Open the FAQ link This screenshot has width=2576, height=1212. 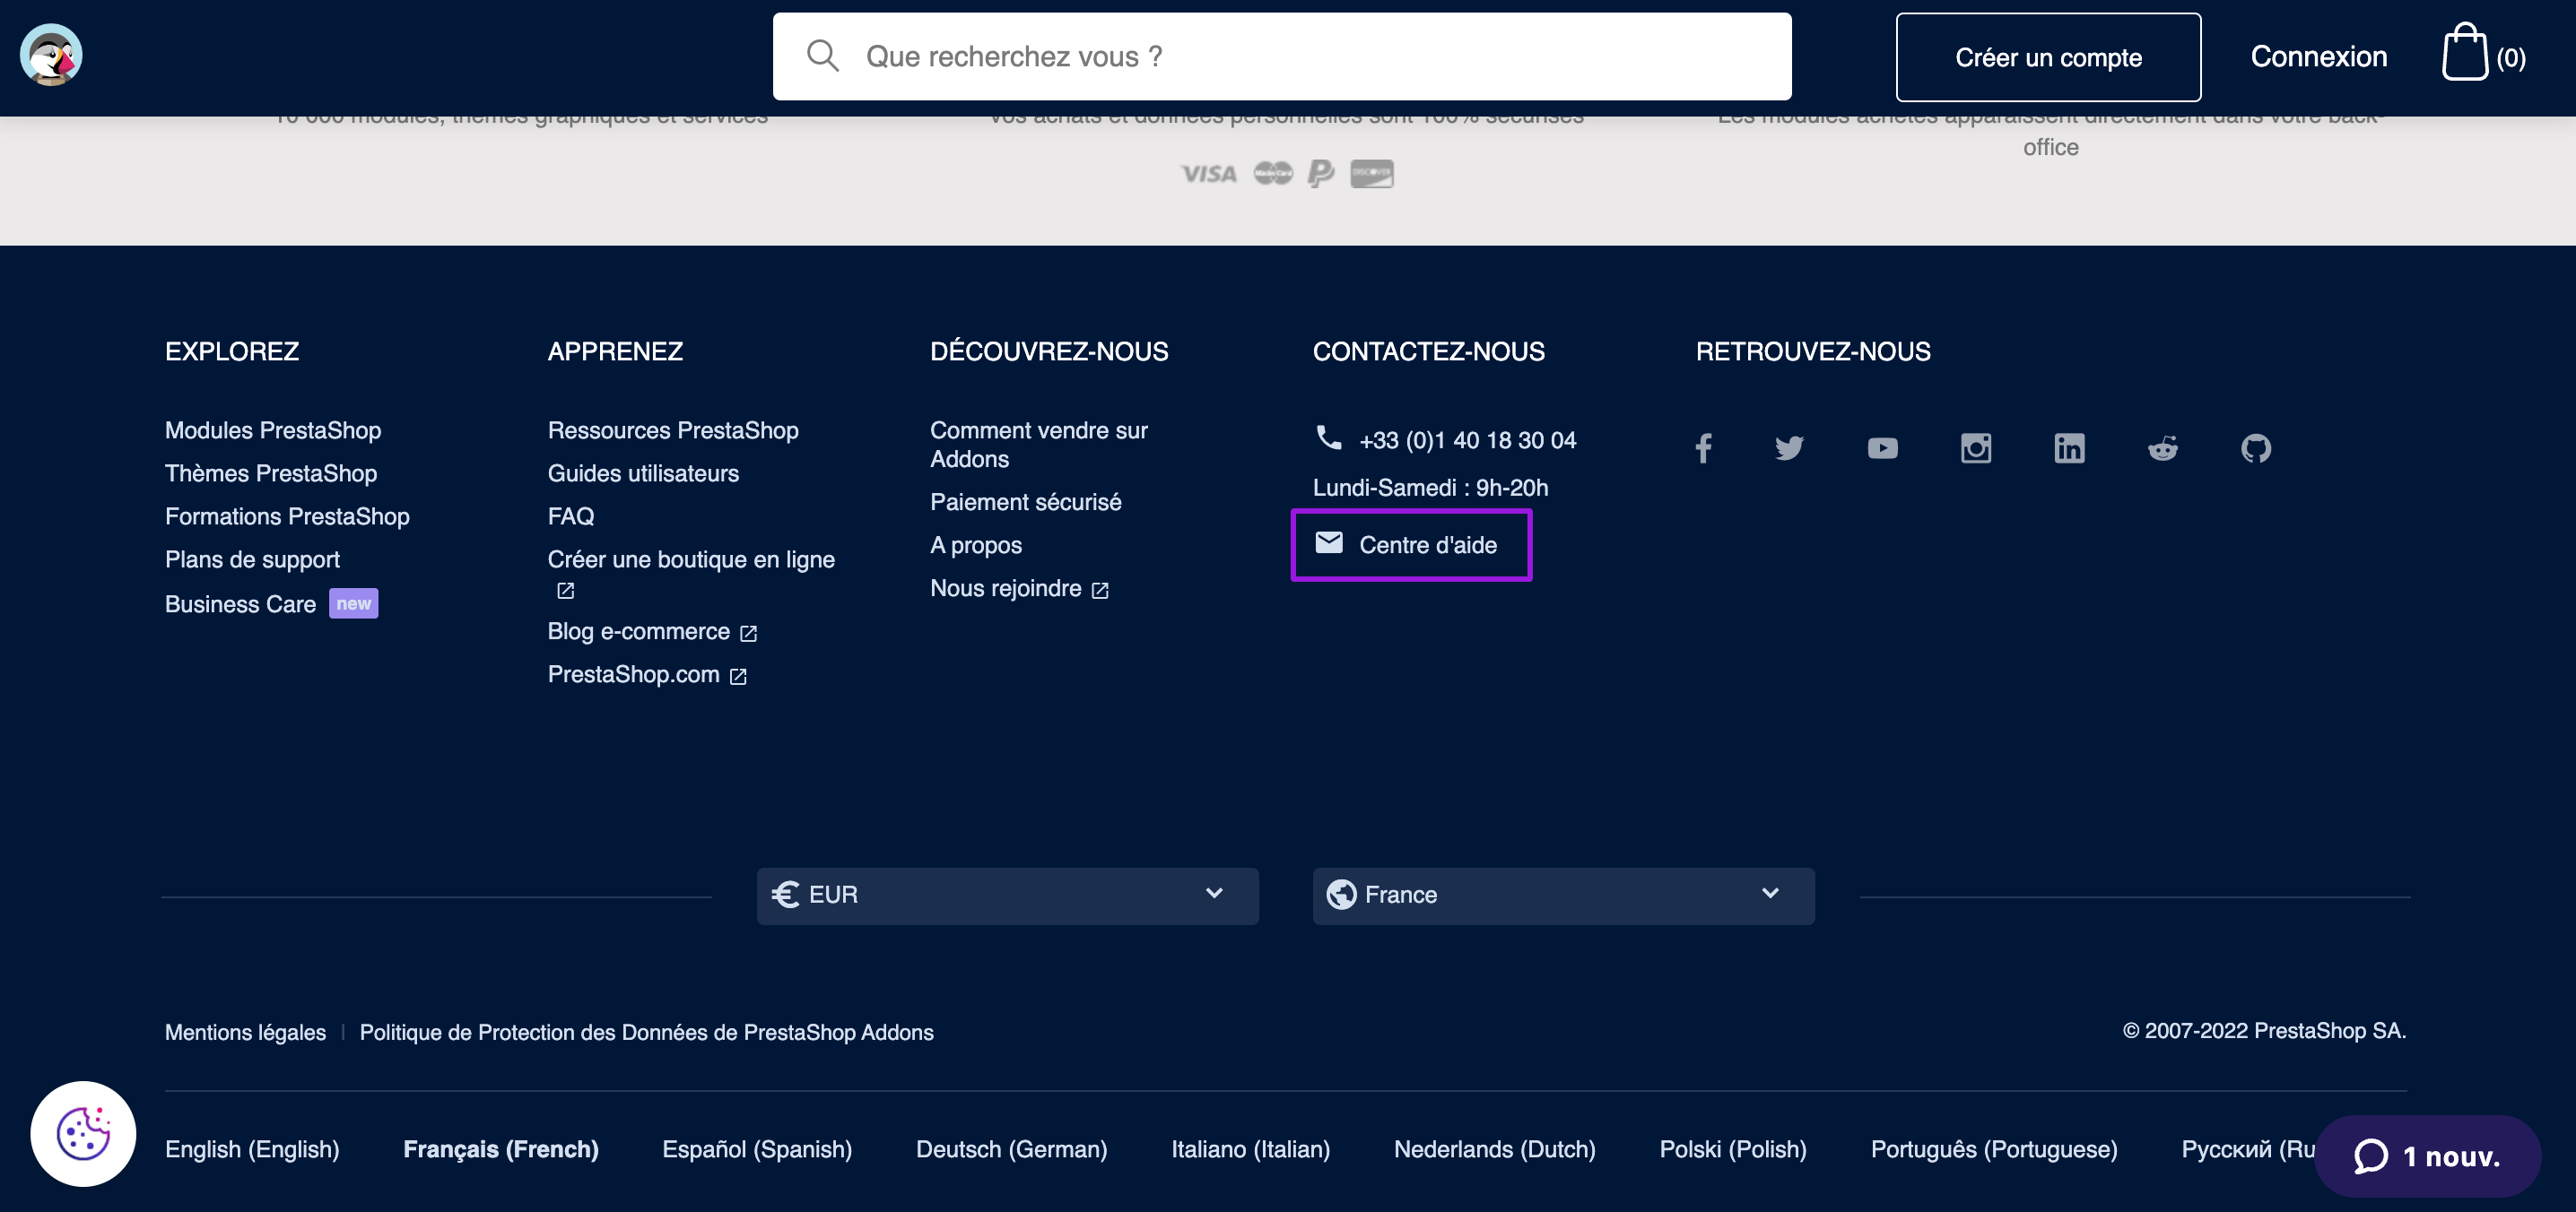pyautogui.click(x=571, y=516)
